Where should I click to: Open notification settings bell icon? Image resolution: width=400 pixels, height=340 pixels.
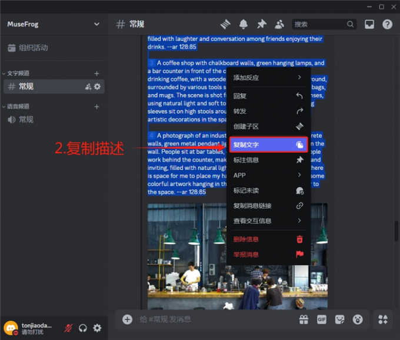[x=244, y=25]
